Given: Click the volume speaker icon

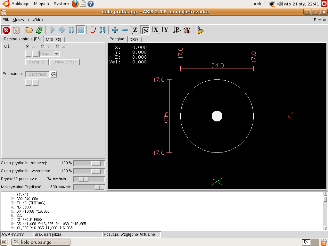Looking at the screenshot, I should 280,4.
